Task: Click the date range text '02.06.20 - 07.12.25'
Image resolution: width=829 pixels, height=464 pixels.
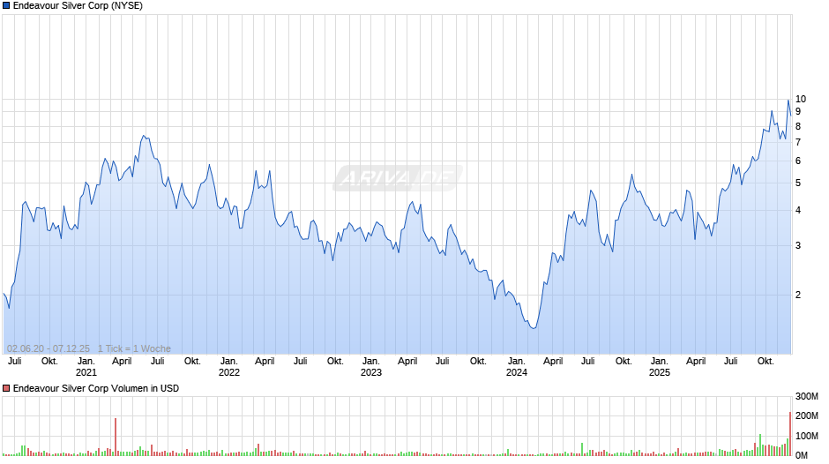Action: tap(49, 348)
